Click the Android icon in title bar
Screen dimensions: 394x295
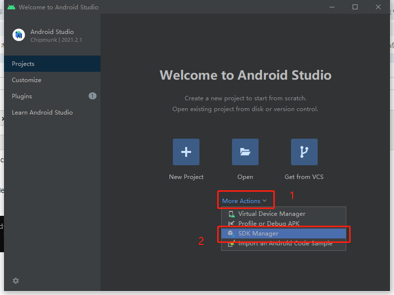click(x=11, y=7)
